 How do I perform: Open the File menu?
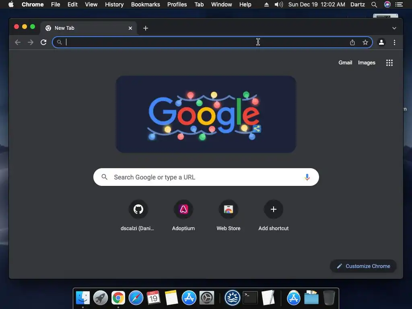pos(56,4)
